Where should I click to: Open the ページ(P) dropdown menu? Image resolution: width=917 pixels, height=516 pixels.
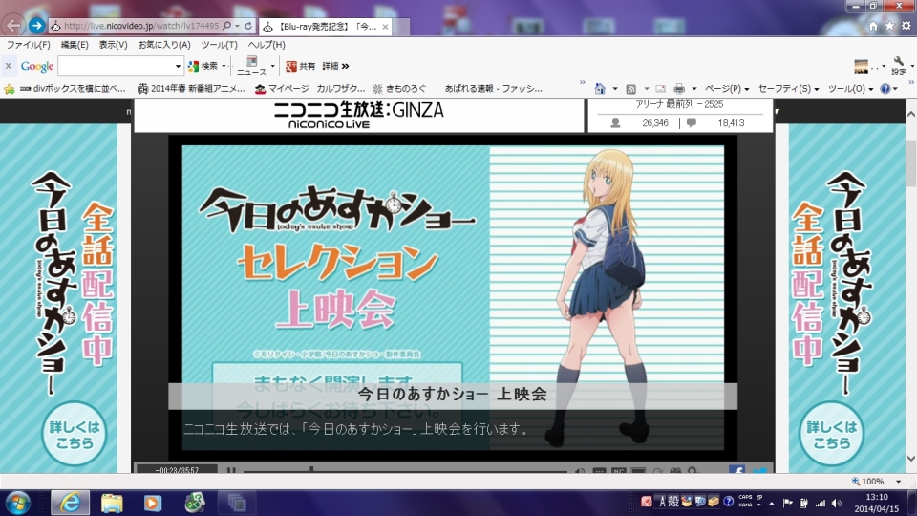[726, 88]
